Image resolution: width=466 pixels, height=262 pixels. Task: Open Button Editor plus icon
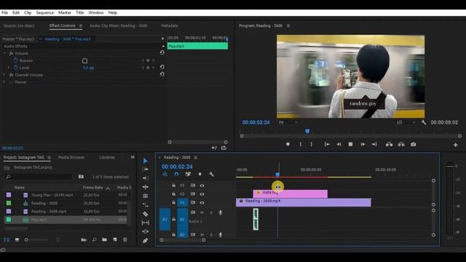455,145
